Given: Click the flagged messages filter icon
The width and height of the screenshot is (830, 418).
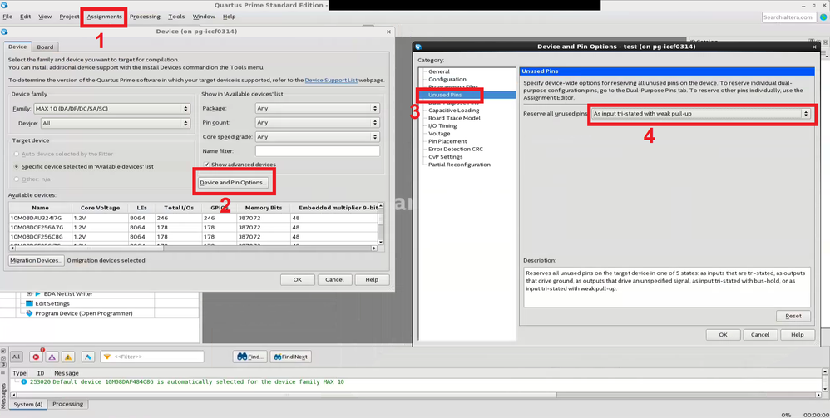Looking at the screenshot, I should tap(87, 357).
